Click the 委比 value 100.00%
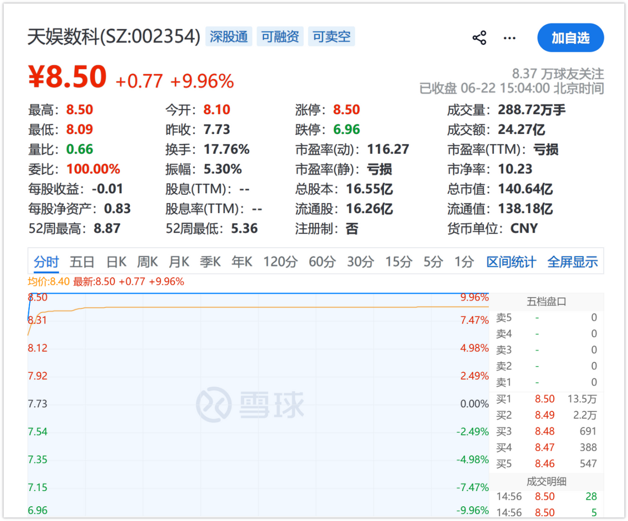This screenshot has height=521, width=628. click(93, 169)
